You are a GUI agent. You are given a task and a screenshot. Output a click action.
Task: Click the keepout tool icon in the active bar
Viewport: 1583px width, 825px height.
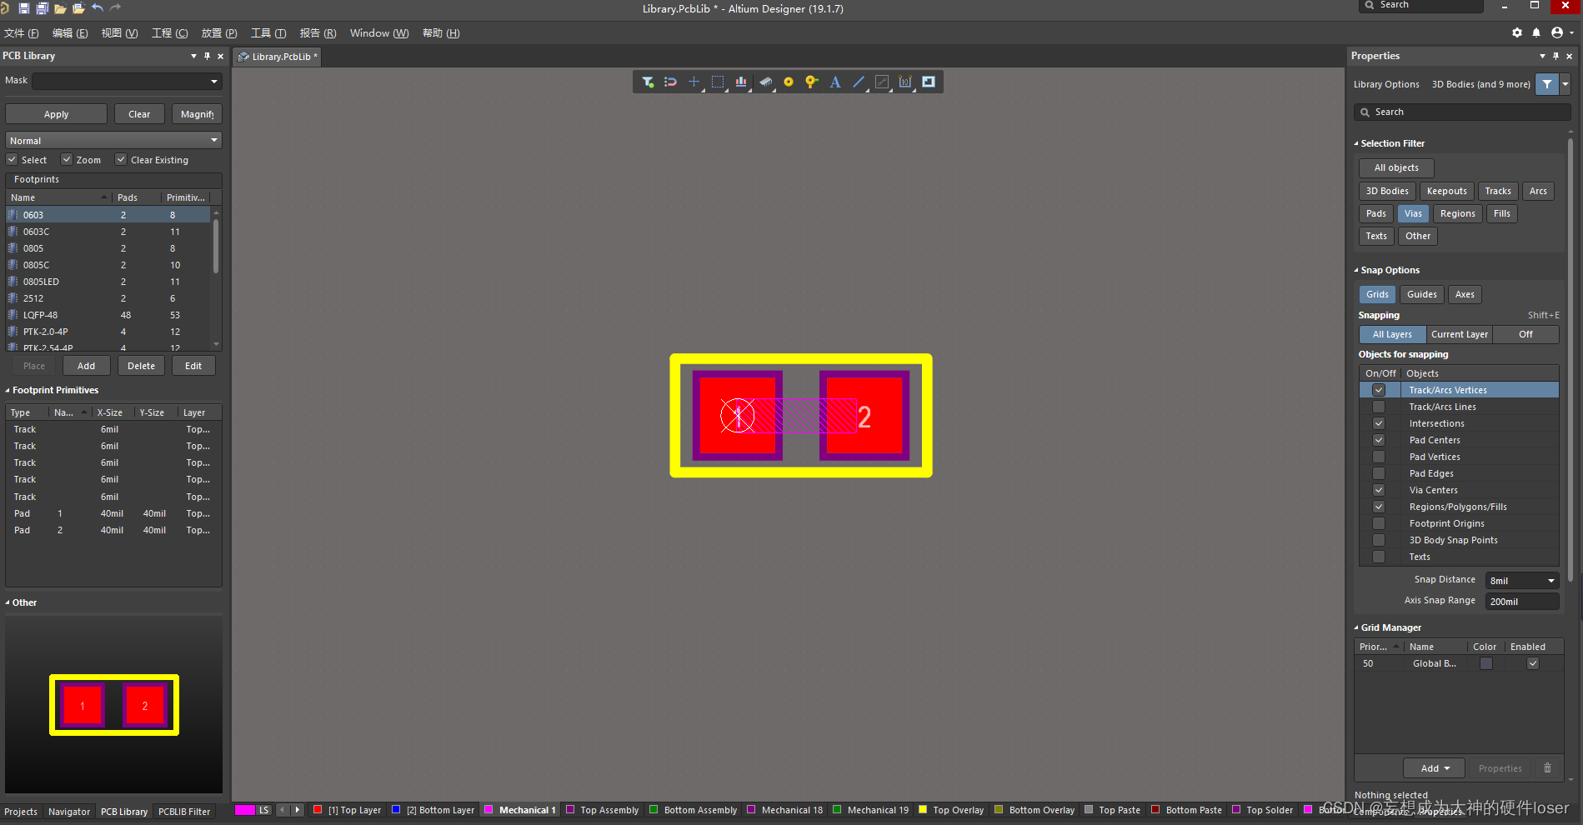(882, 82)
